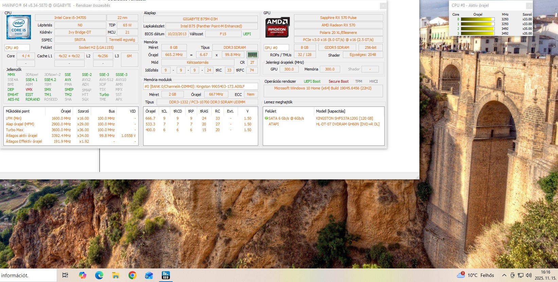This screenshot has height=282, width=558.
Task: Open Google Chrome from the taskbar
Action: pyautogui.click(x=132, y=275)
